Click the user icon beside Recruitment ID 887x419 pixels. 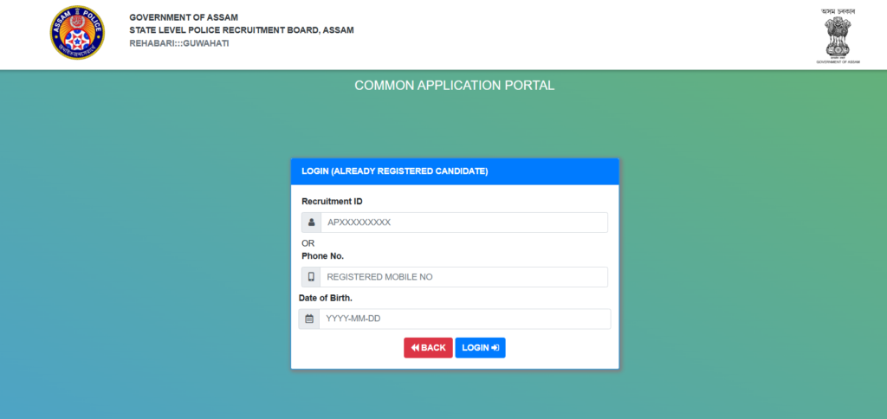pos(311,222)
